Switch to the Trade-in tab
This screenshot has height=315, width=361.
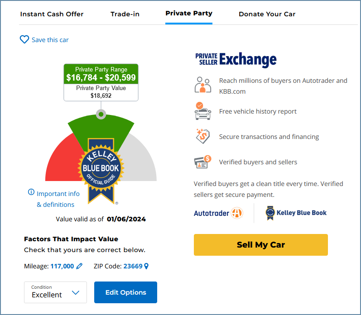pyautogui.click(x=125, y=14)
